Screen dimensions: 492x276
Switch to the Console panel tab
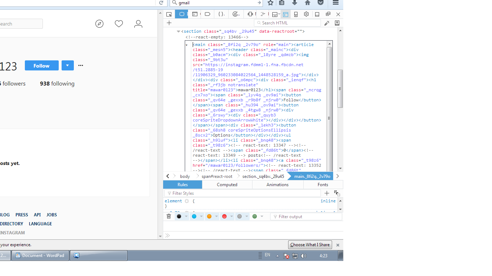(195, 14)
